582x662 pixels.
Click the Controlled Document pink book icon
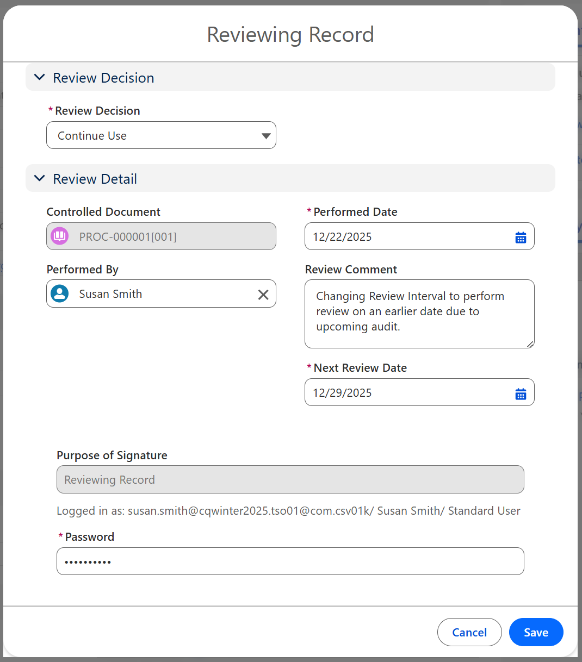click(60, 236)
